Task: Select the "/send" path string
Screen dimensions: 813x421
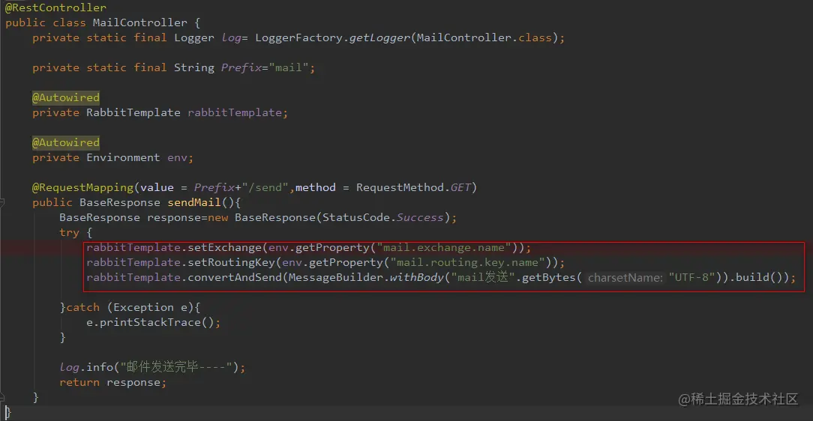Action: [x=265, y=187]
